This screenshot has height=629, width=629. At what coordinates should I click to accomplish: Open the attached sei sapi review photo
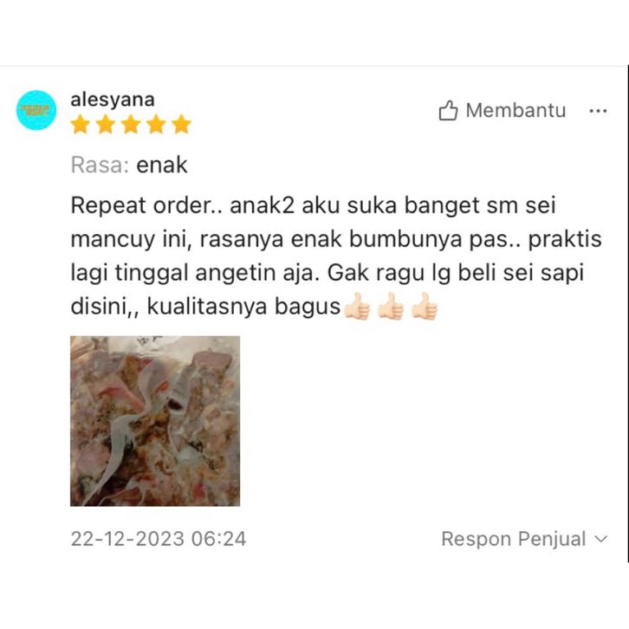(x=155, y=421)
